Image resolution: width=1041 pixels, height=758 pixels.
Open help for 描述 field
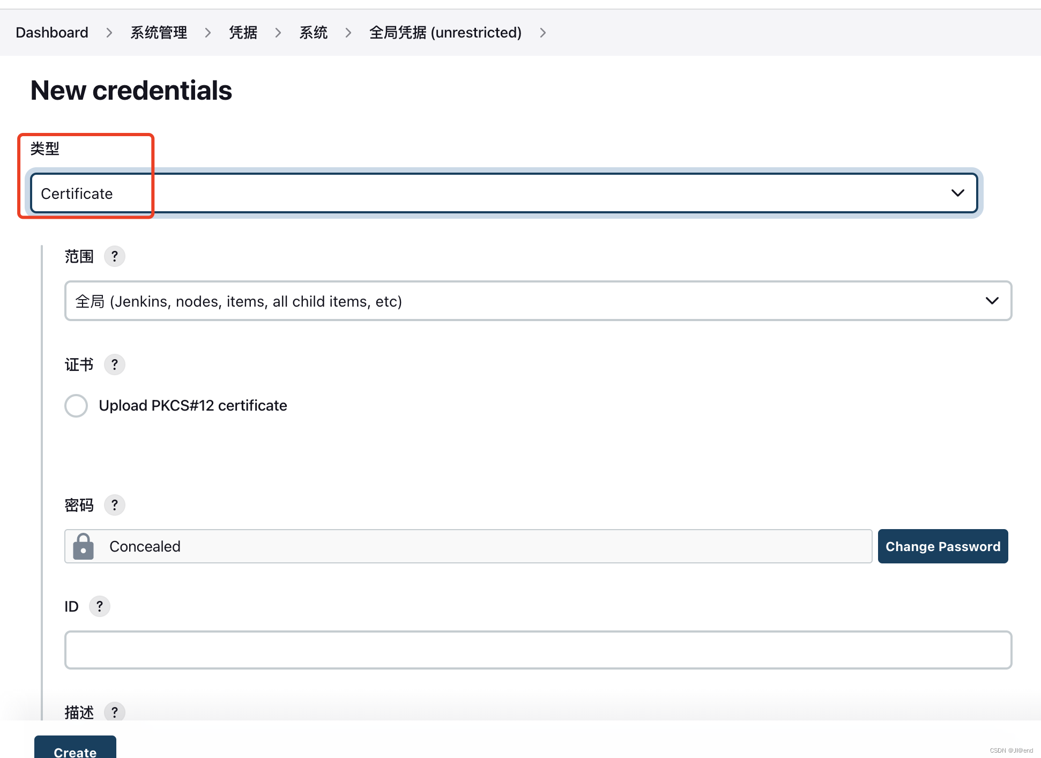(114, 712)
